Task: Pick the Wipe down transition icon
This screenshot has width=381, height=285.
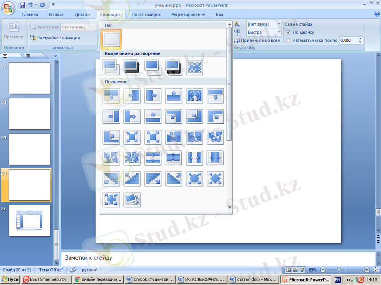Action: [111, 96]
